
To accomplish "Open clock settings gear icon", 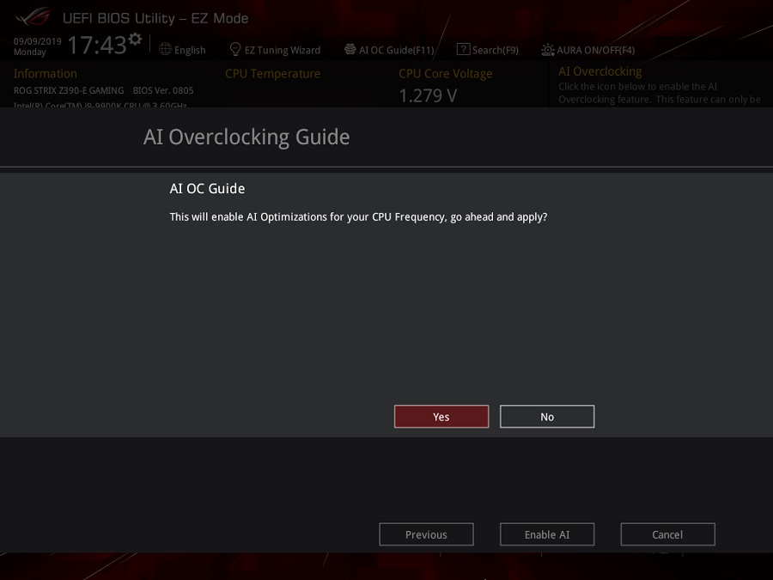I will click(135, 39).
